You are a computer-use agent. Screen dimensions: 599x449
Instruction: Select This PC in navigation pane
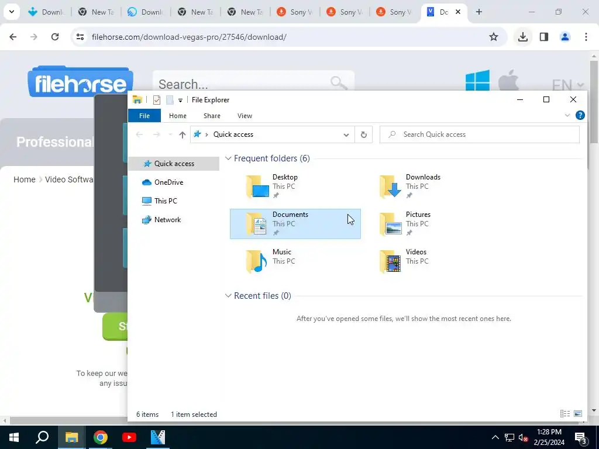pyautogui.click(x=166, y=201)
